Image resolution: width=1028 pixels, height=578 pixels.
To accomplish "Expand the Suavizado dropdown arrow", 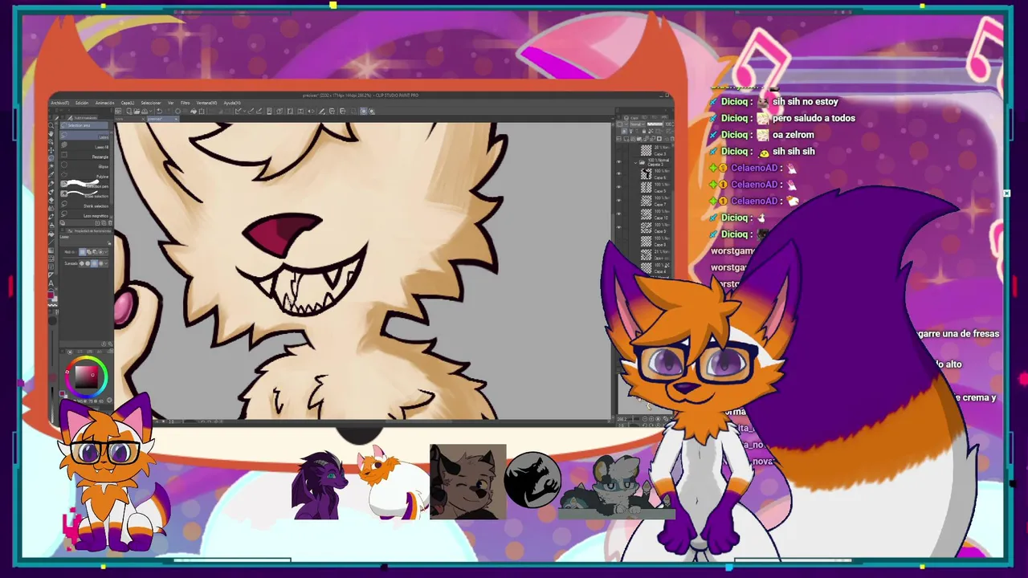I will [x=105, y=263].
